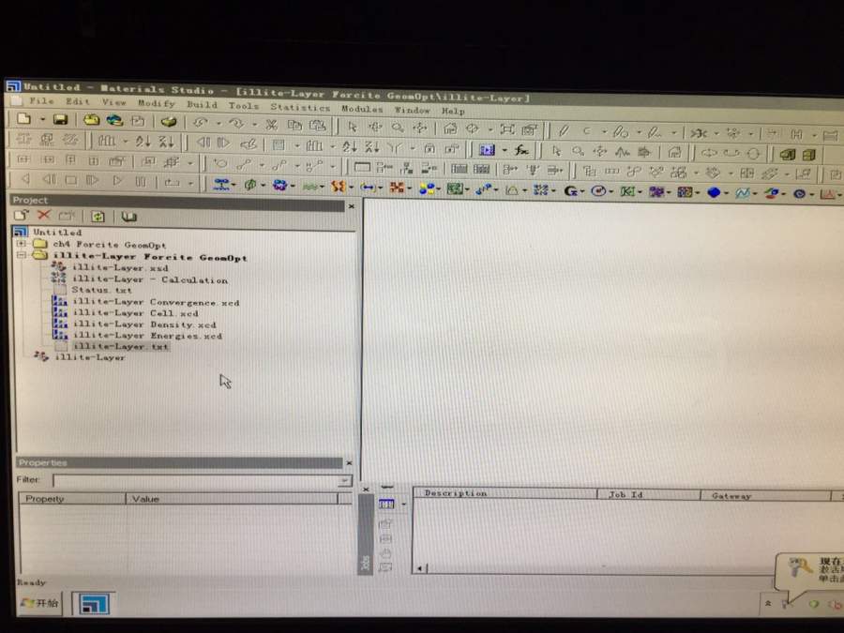The image size is (844, 633).
Task: Click the book icon in Project toolbar
Action: 128,217
